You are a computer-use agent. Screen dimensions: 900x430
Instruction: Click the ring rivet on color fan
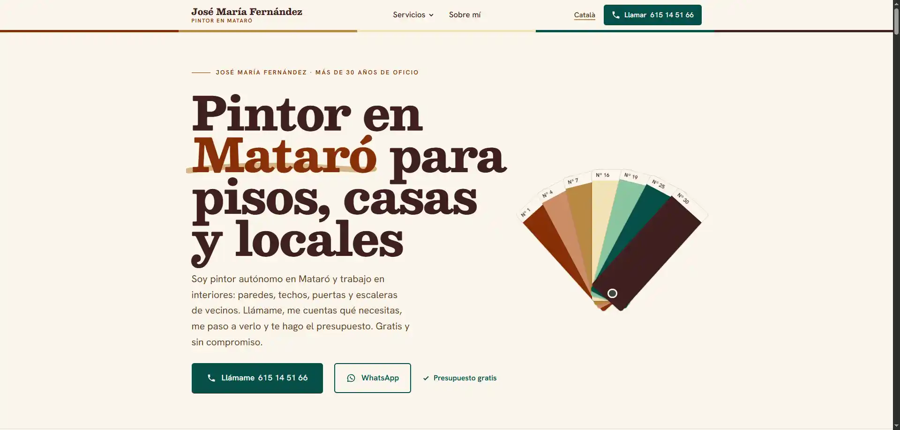tap(612, 293)
